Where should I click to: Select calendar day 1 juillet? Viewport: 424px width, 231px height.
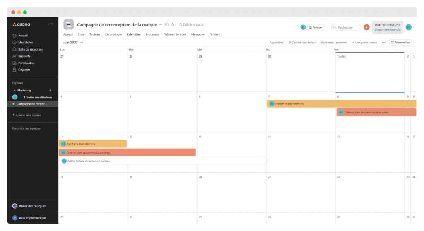(370, 72)
